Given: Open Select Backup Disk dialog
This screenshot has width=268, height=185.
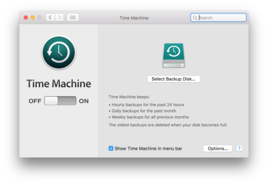Looking at the screenshot, I should [x=174, y=79].
